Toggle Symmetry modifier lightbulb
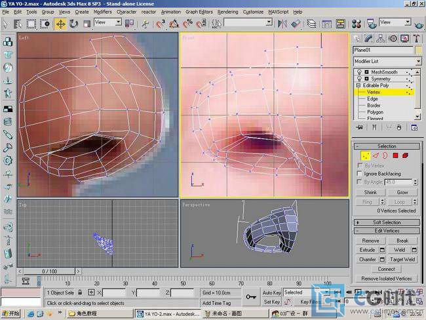 point(359,79)
